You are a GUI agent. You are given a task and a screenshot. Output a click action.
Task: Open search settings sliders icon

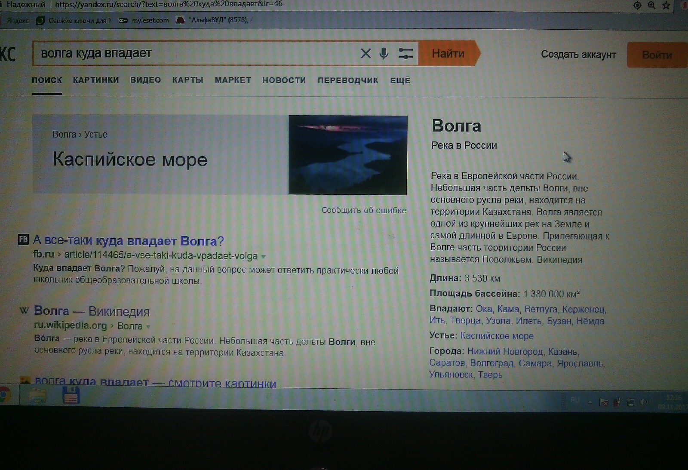click(x=405, y=53)
